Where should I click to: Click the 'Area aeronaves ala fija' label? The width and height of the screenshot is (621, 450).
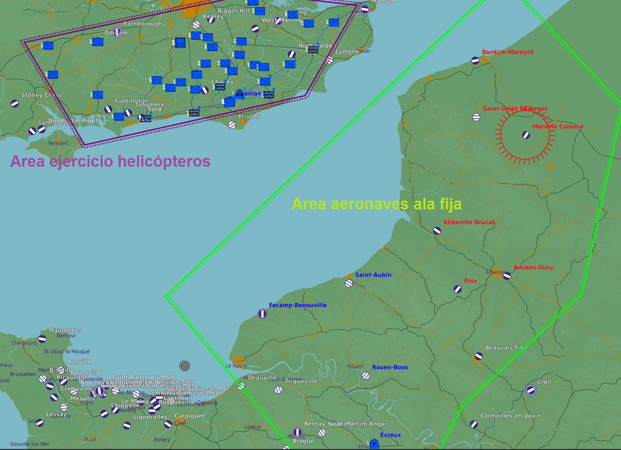(377, 204)
